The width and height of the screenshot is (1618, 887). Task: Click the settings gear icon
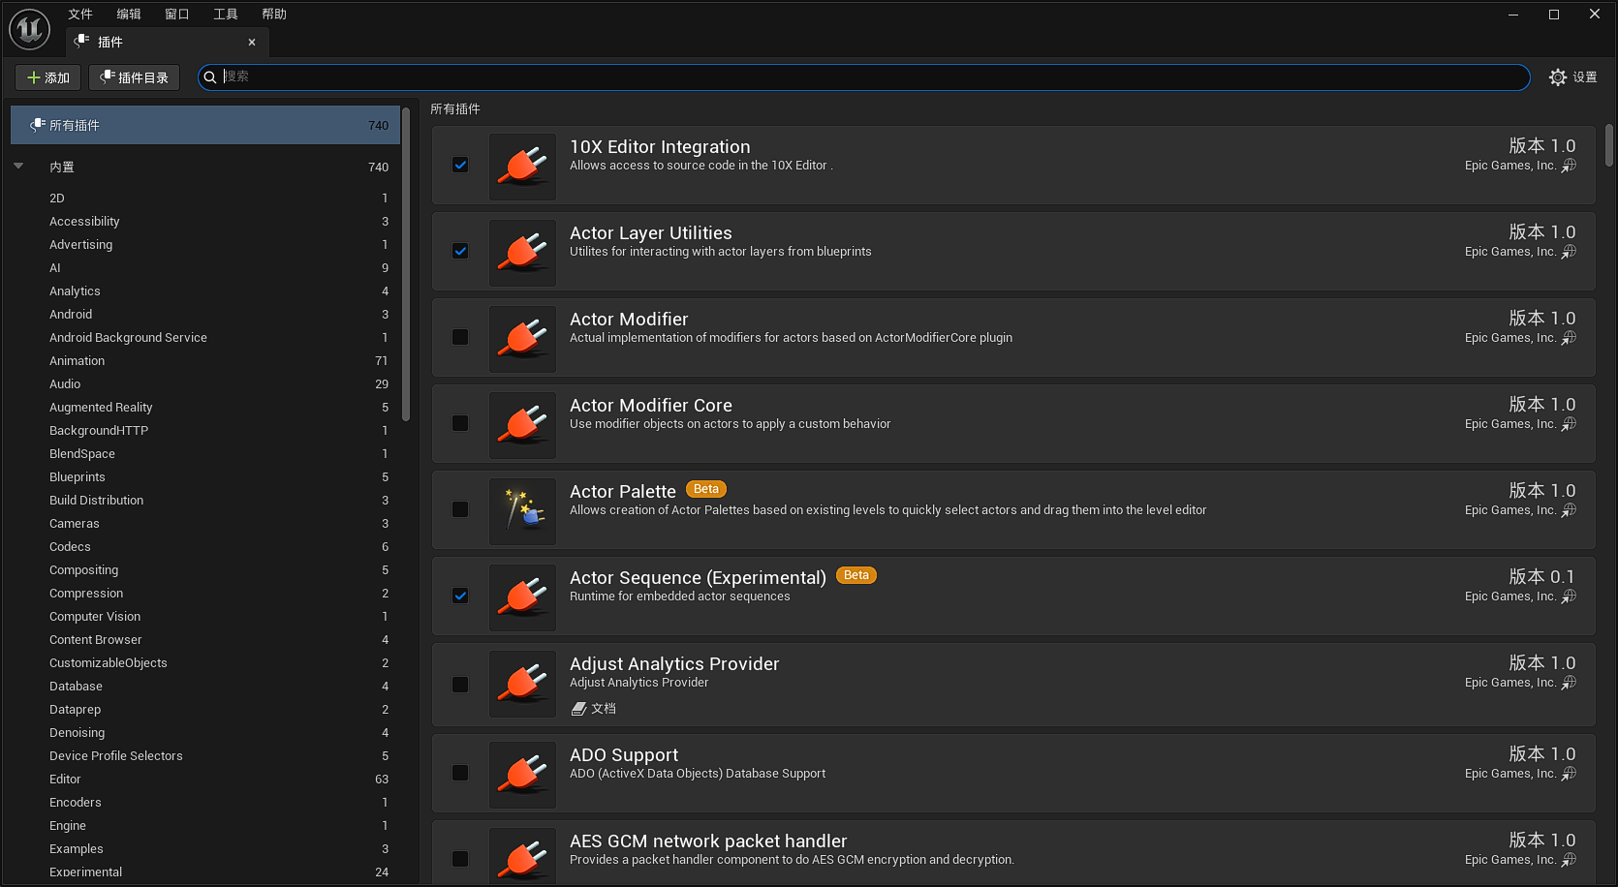pos(1558,77)
